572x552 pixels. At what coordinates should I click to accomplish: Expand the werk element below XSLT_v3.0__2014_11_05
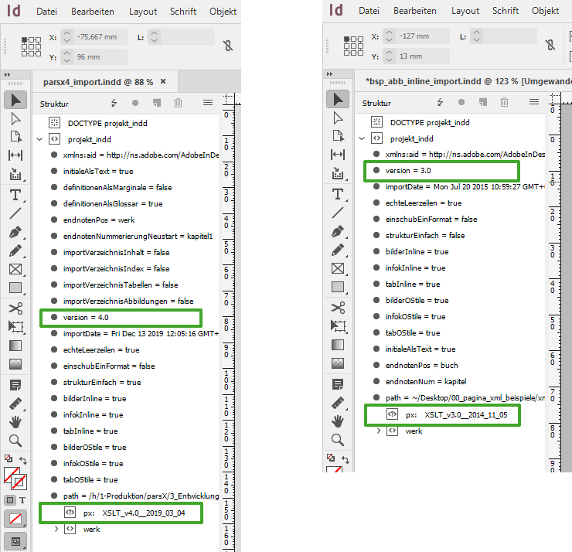coord(378,431)
